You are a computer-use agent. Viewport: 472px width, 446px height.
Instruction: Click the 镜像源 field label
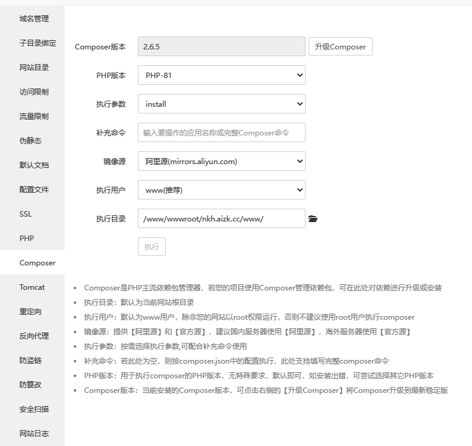click(115, 162)
